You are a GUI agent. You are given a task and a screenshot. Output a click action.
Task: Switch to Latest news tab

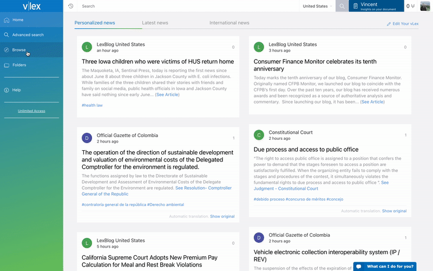click(155, 23)
